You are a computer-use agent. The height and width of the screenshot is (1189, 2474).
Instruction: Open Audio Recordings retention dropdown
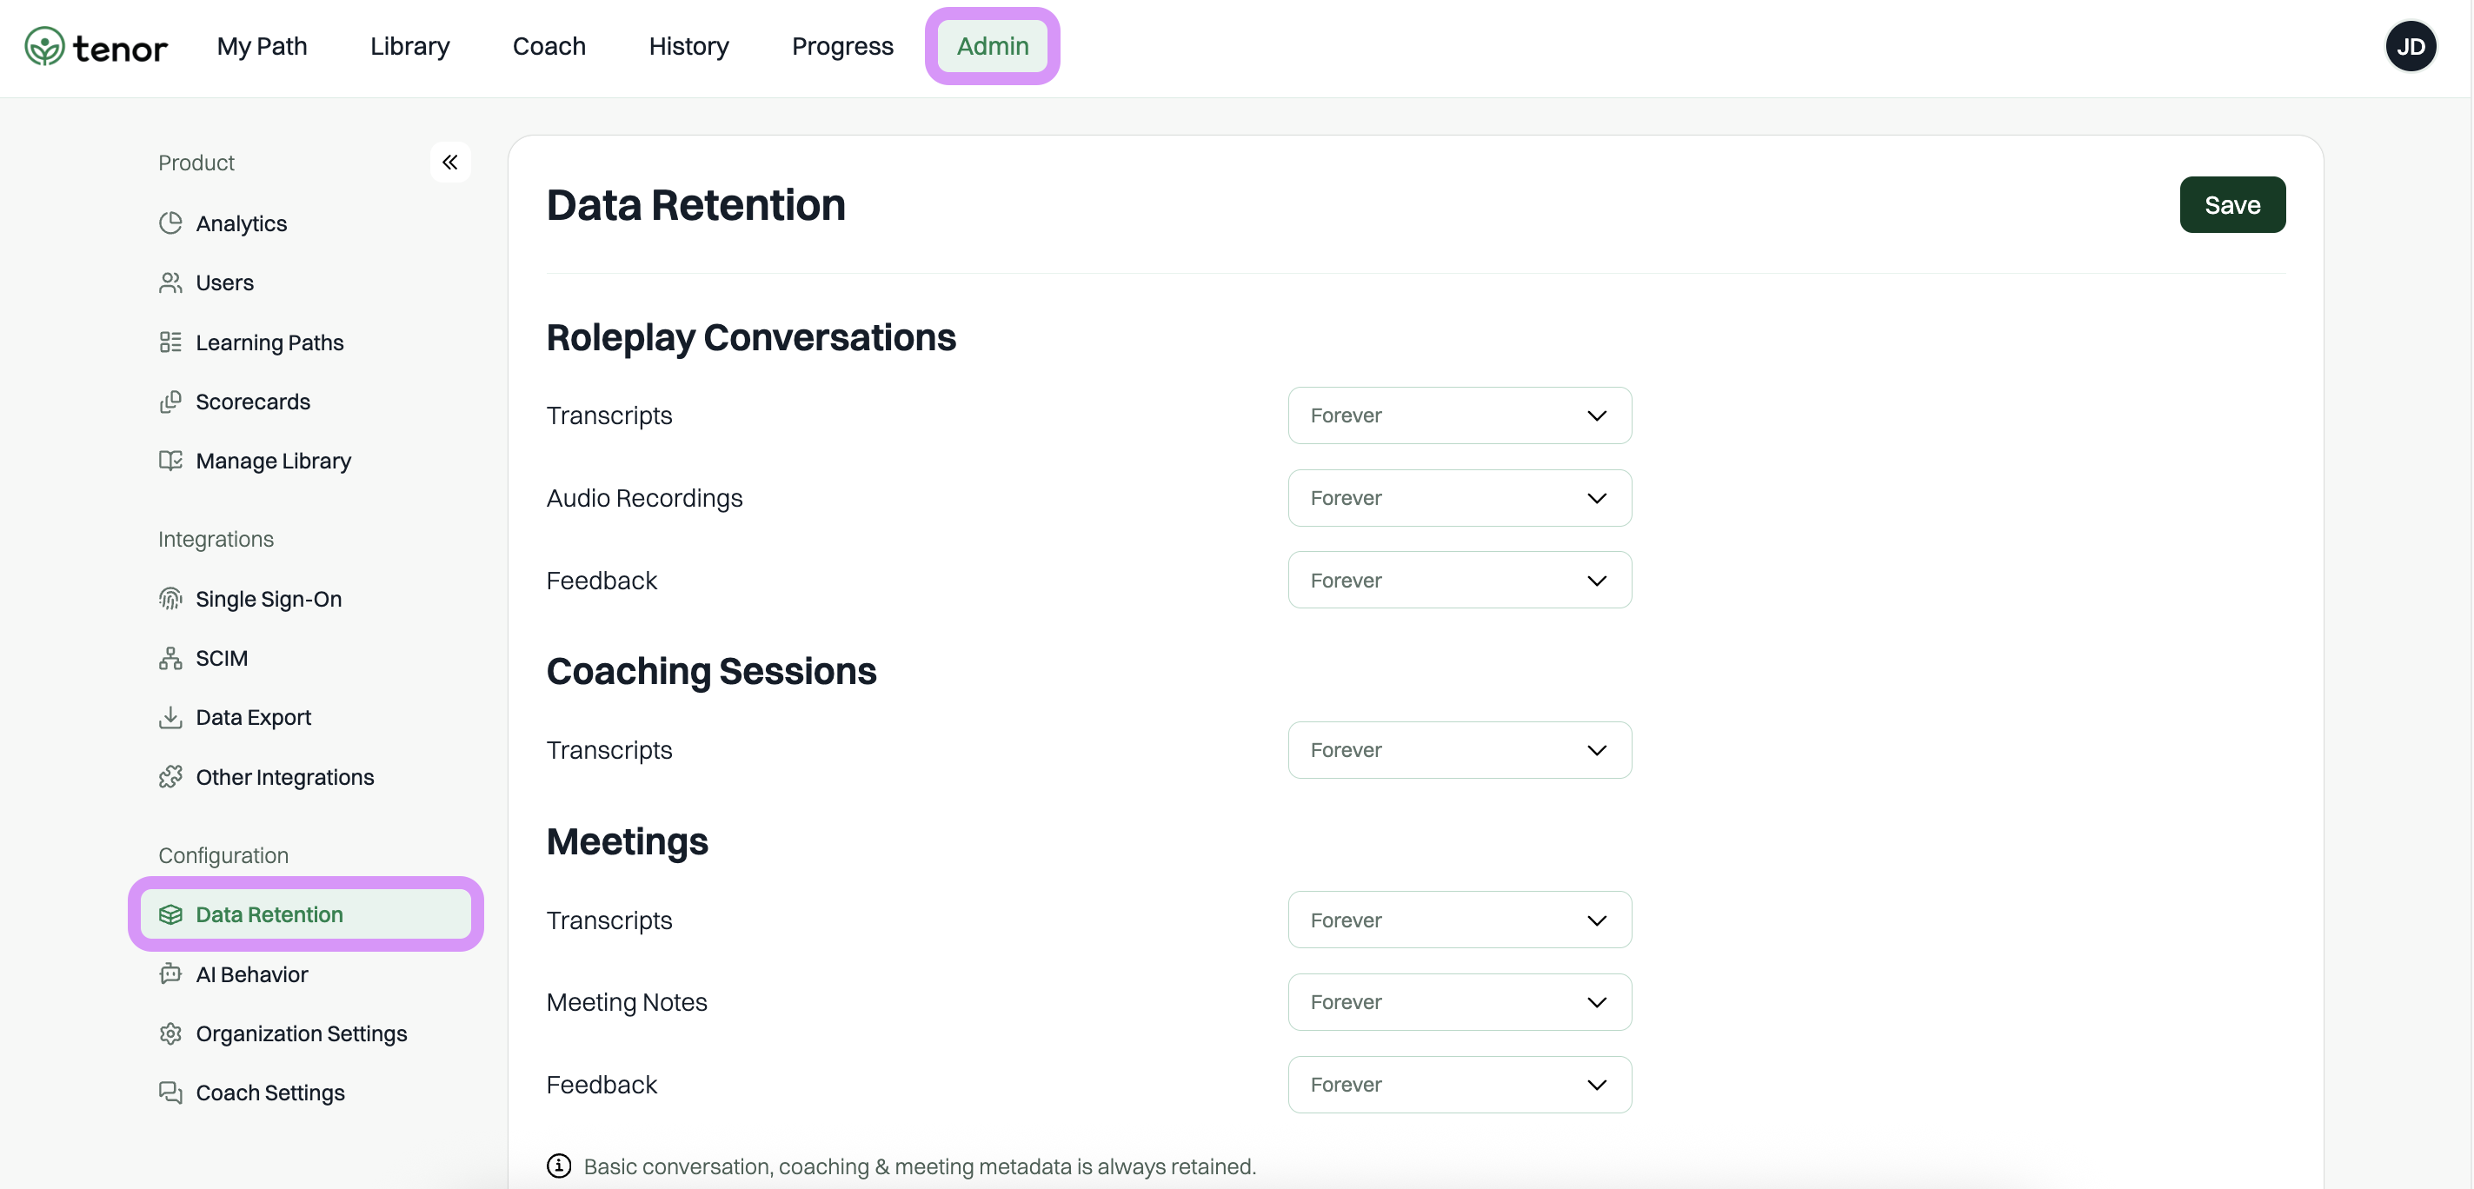coord(1458,497)
